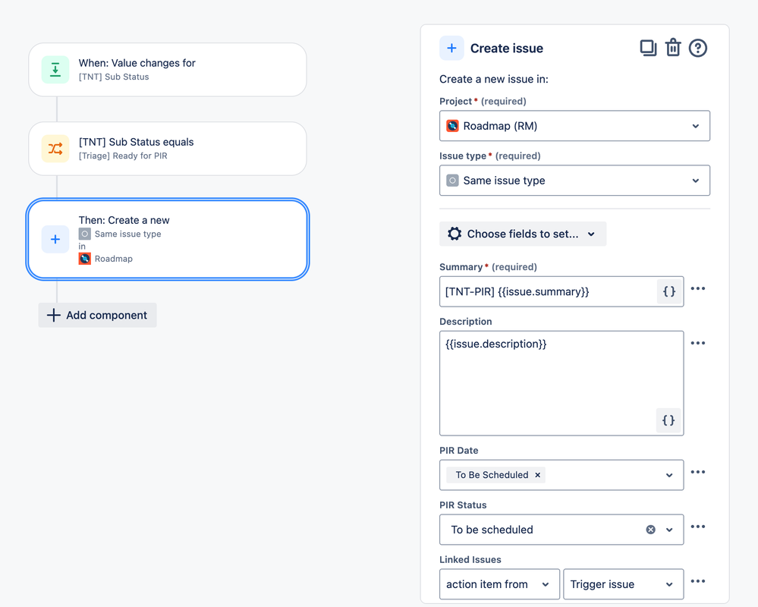Click inside the PIR Date field
This screenshot has width=758, height=607.
coord(561,475)
